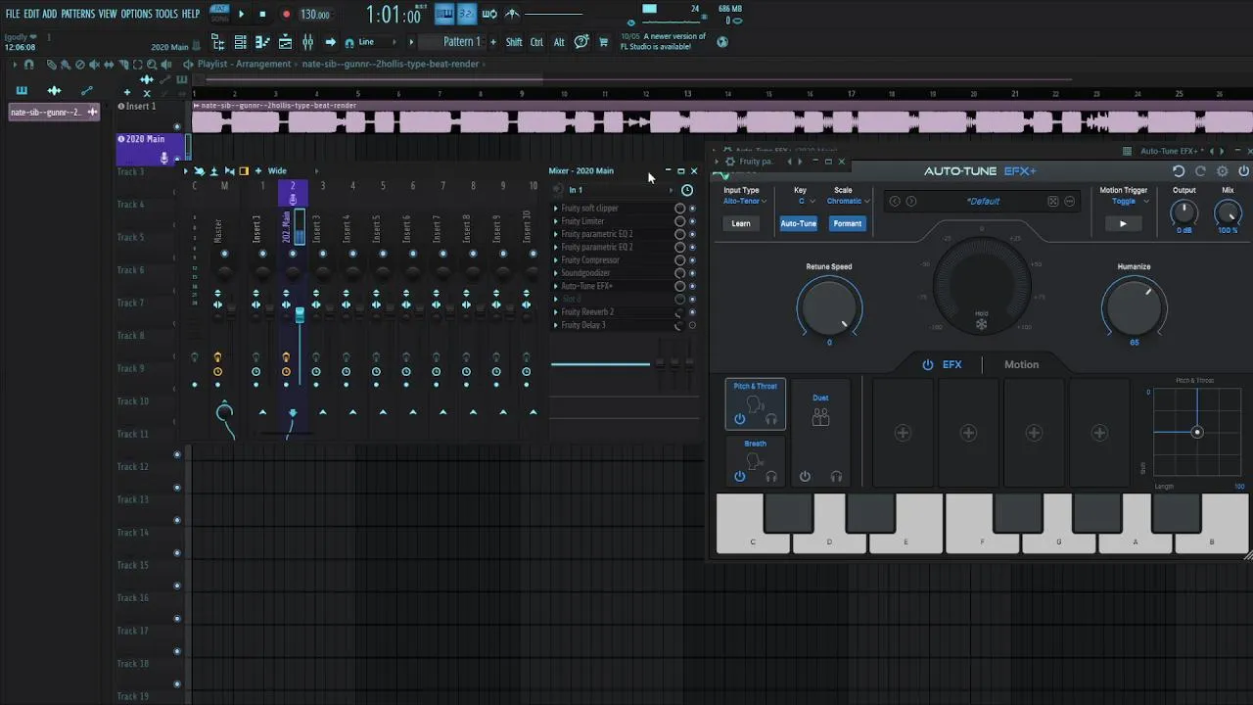Toggle the main snap magnet icon

pos(348,43)
